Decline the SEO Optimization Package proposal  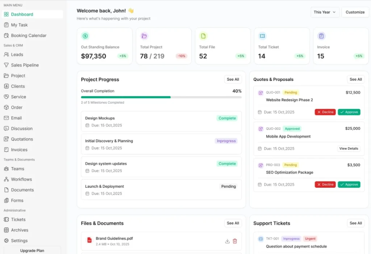[325, 185]
